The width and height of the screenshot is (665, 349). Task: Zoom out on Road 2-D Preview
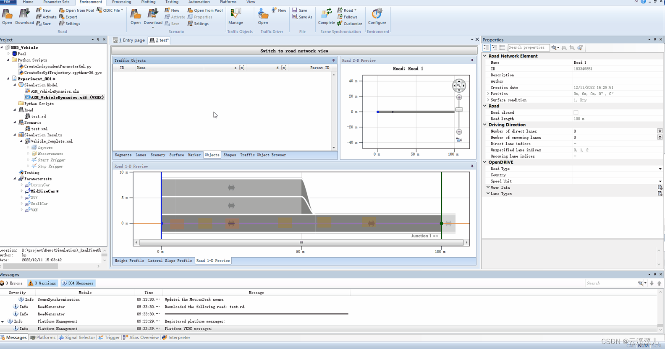(x=459, y=132)
